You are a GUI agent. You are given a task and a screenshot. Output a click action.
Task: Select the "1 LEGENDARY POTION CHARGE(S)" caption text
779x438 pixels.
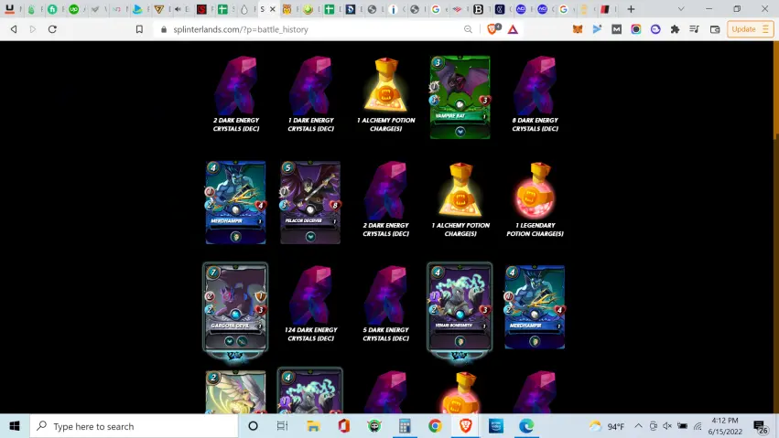(x=536, y=230)
